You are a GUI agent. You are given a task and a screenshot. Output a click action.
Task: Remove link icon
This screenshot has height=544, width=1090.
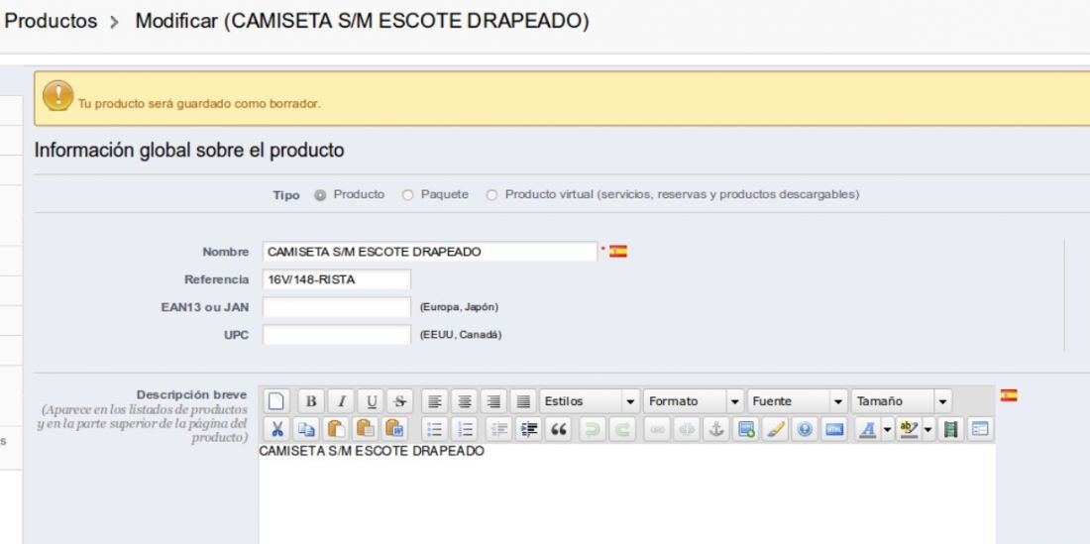(x=686, y=429)
